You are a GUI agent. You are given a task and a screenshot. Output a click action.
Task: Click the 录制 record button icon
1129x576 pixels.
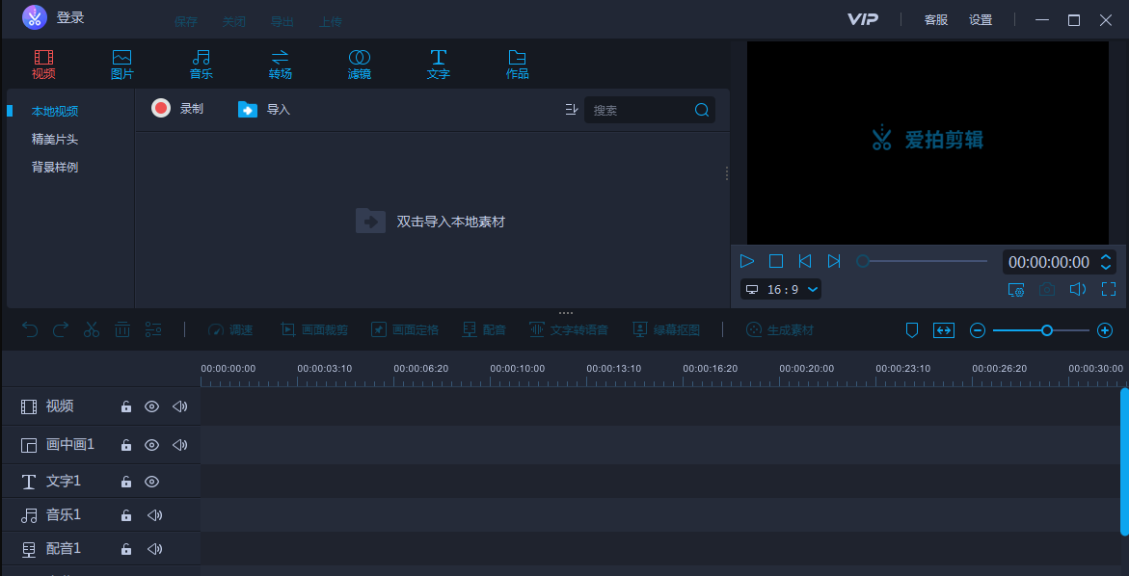tap(160, 108)
